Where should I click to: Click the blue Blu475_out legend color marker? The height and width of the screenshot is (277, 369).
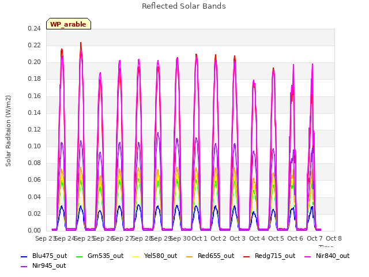tap(24, 256)
